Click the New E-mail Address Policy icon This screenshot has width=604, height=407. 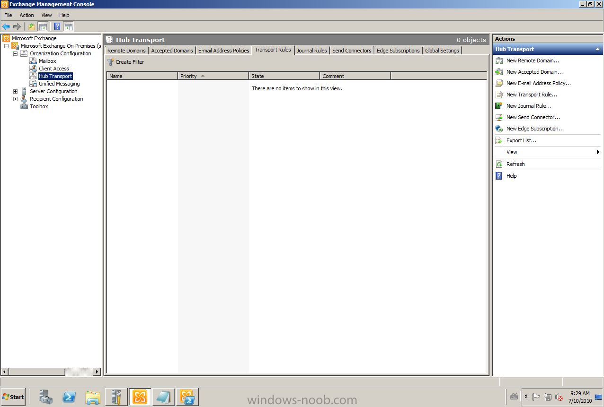pos(499,83)
